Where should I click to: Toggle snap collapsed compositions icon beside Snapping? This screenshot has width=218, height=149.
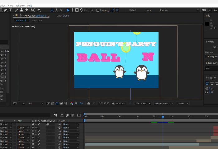point(117,10)
